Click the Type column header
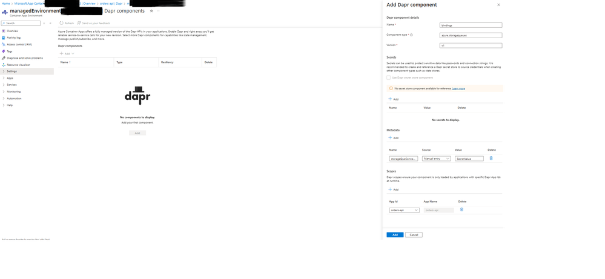This screenshot has width=605, height=279. click(119, 62)
